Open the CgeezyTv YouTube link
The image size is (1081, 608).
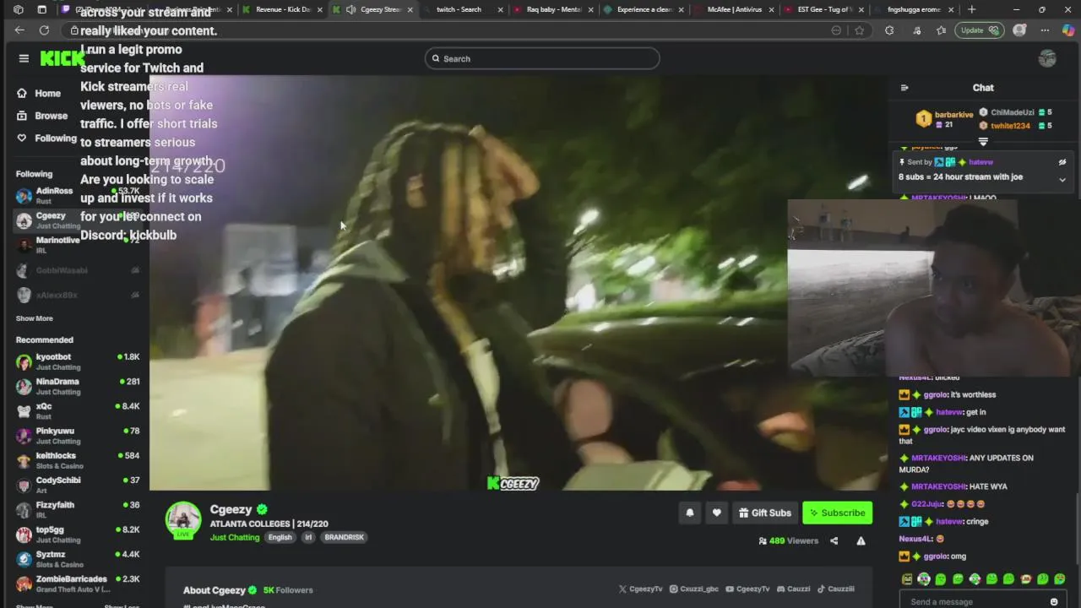click(x=748, y=589)
